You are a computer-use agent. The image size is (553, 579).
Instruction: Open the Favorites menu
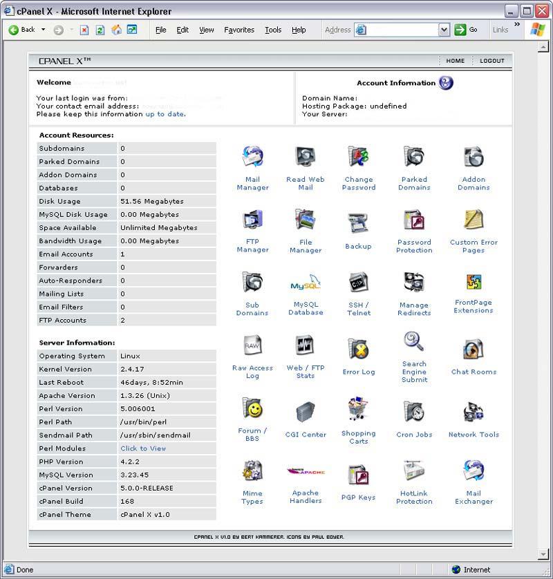239,30
